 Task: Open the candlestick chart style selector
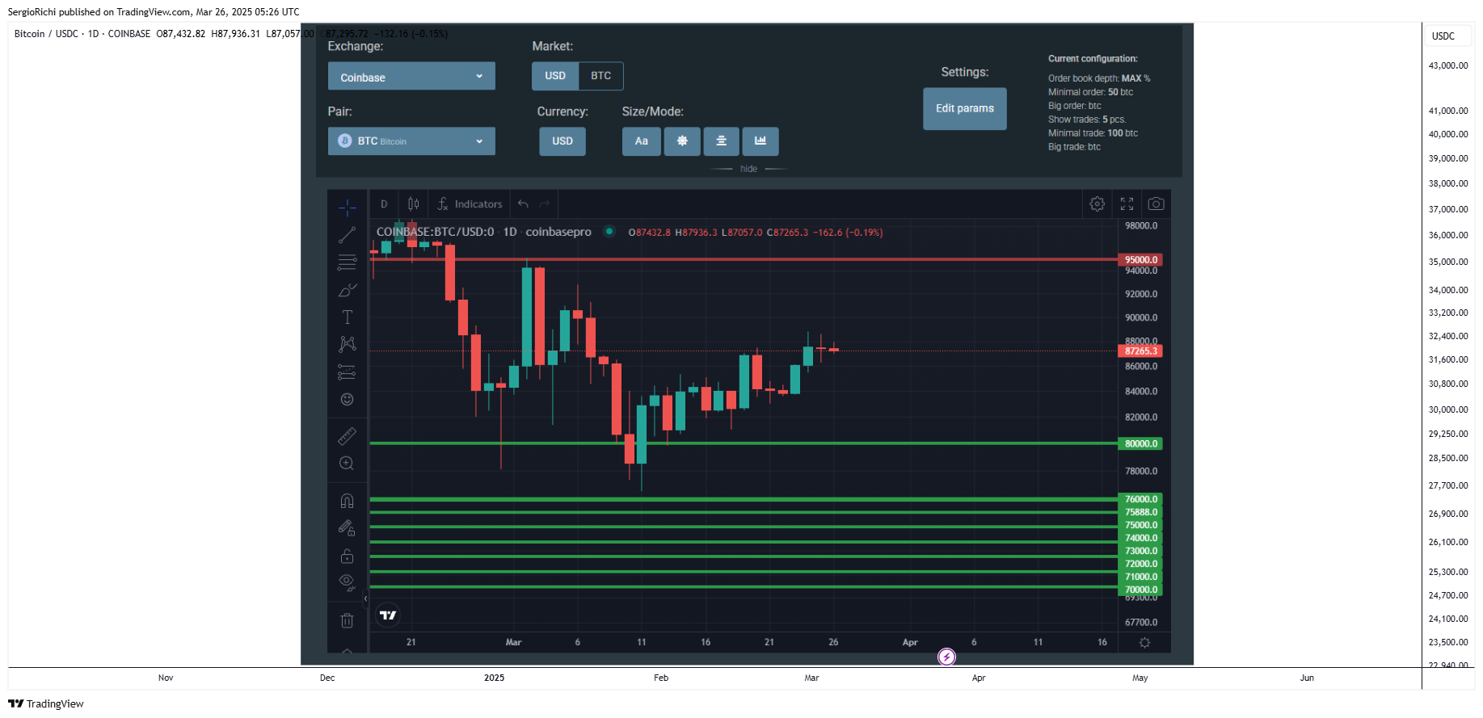[x=413, y=204]
